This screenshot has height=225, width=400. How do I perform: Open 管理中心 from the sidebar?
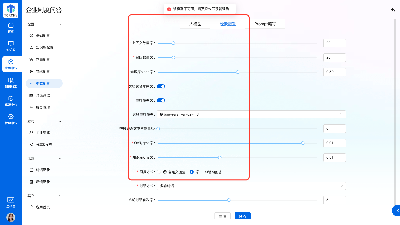point(11,119)
